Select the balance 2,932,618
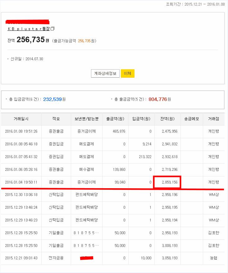The width and height of the screenshot is (228, 273). pos(170,157)
